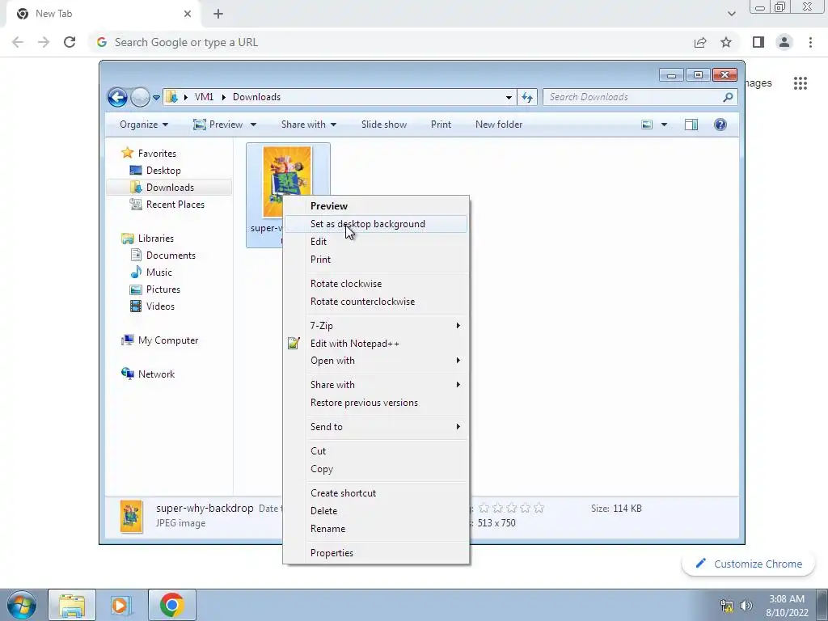This screenshot has width=828, height=621.
Task: Open Organize menu
Action: 144,125
